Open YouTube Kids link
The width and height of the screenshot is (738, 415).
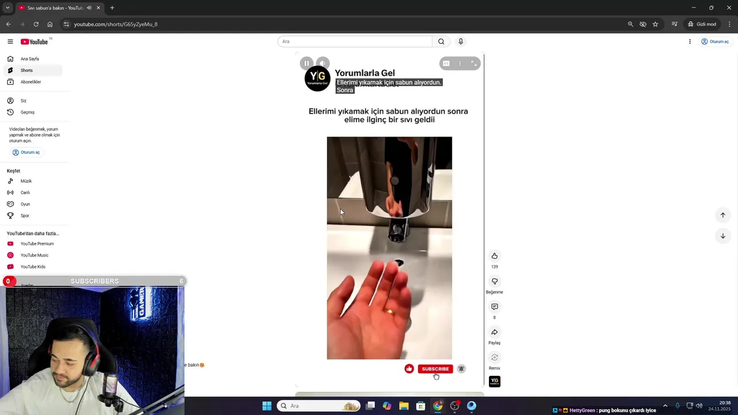[x=32, y=267]
